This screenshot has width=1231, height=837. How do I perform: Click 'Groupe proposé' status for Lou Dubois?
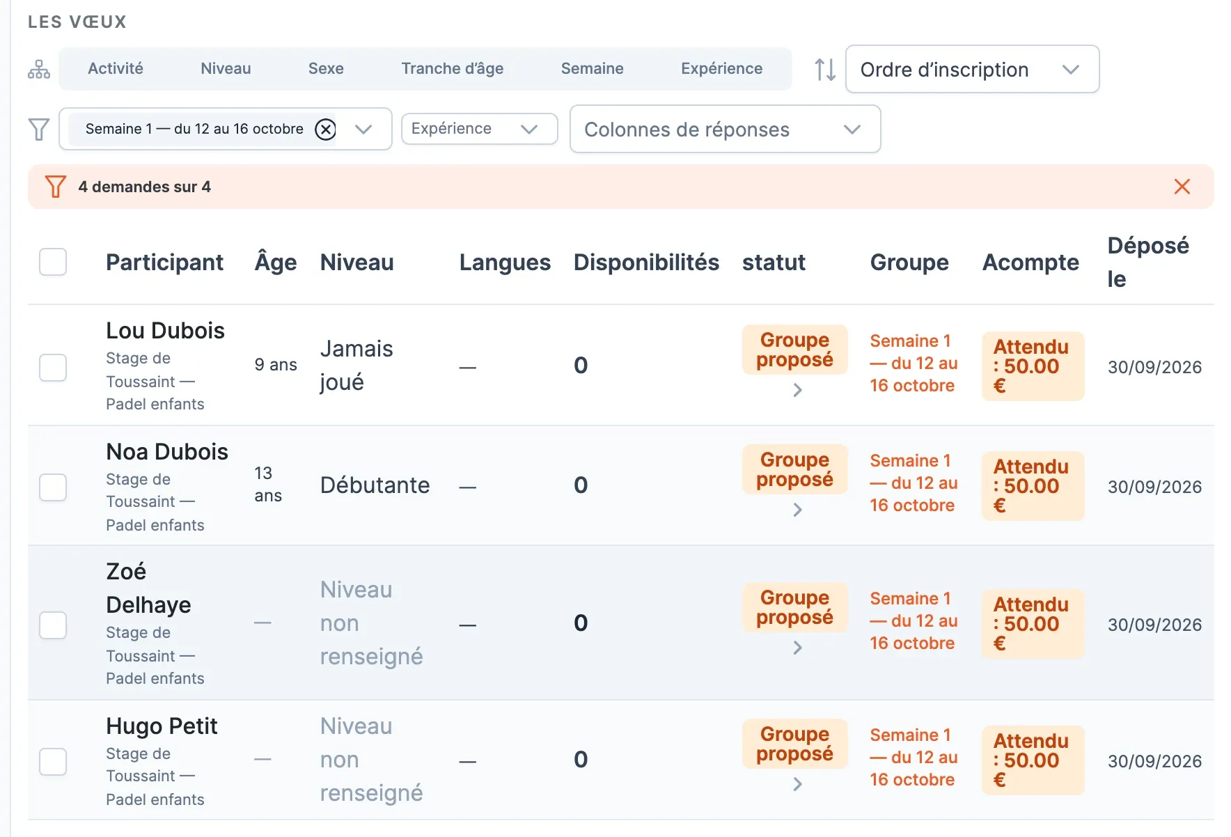coord(794,350)
